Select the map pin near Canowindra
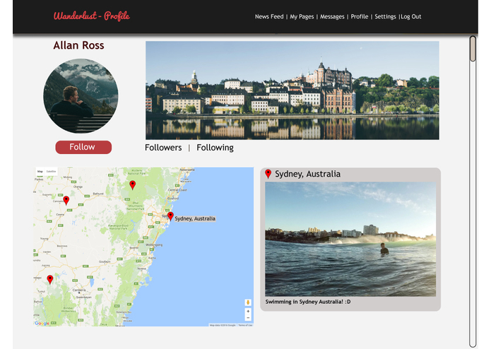 tap(66, 201)
